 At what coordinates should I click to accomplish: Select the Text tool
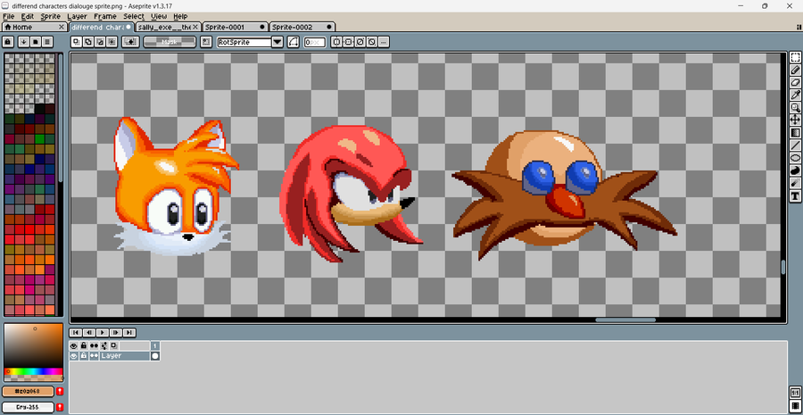(795, 195)
